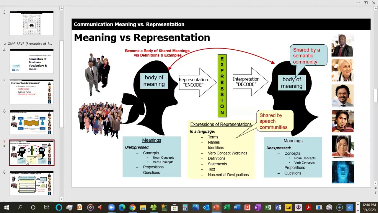Switch to Word on the taskbar
This screenshot has height=213, width=378.
(x=237, y=207)
